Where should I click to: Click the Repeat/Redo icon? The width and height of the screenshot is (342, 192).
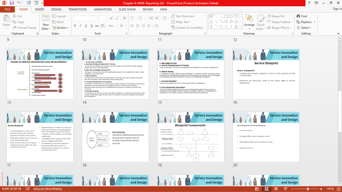tap(29, 3)
